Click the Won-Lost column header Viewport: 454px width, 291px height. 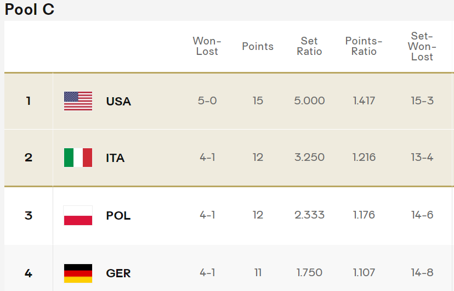click(207, 46)
